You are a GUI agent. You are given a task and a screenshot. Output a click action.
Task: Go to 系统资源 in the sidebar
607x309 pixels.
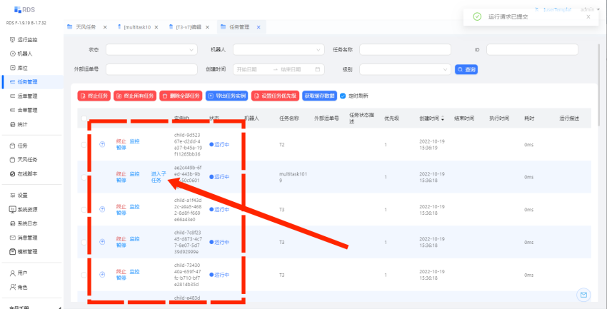click(x=29, y=209)
